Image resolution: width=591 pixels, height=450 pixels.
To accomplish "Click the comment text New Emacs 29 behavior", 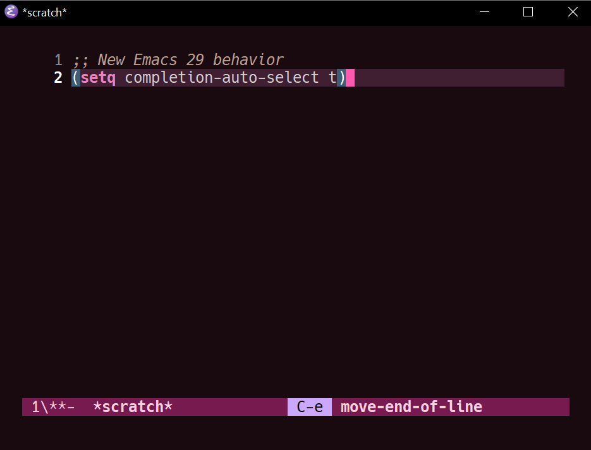I will pyautogui.click(x=190, y=60).
